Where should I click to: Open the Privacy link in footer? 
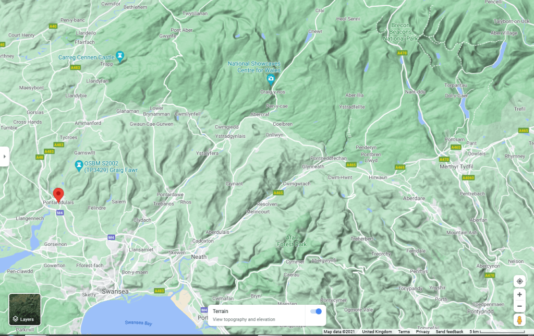422,332
